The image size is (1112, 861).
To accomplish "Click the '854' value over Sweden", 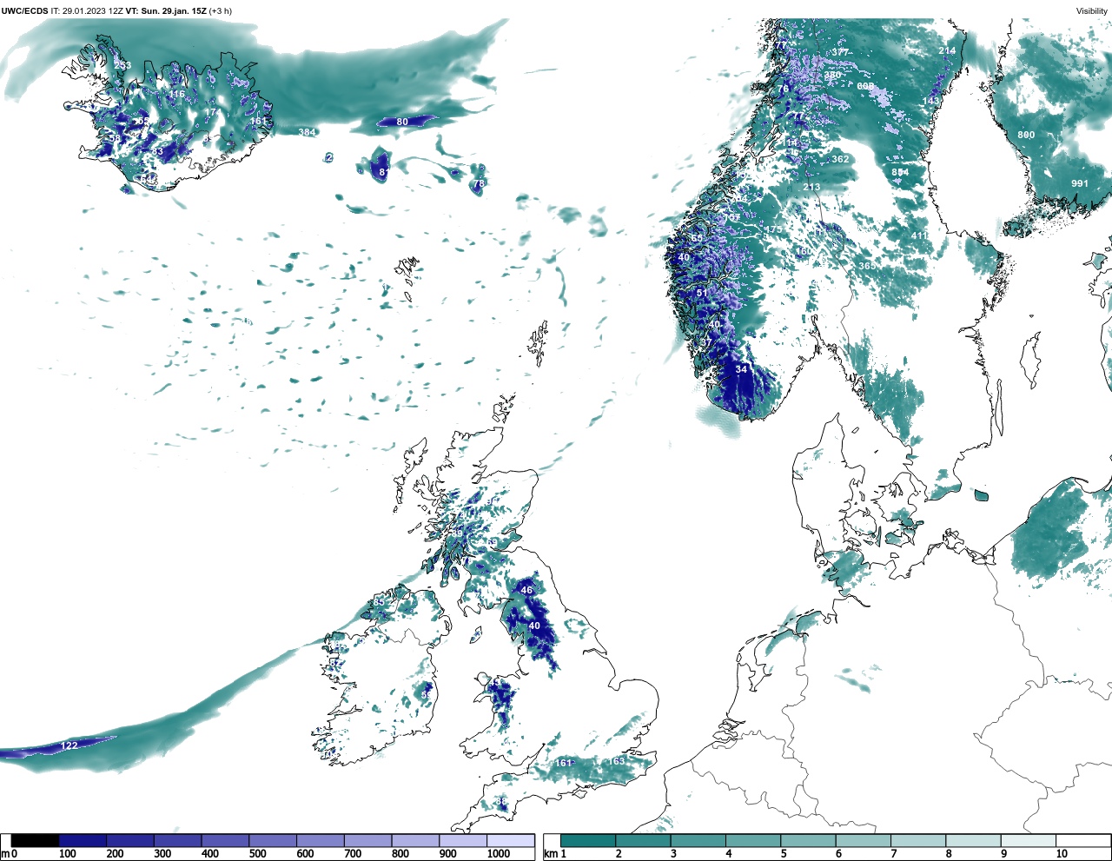I will (x=900, y=172).
